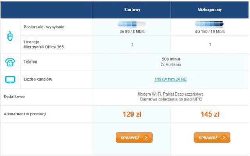Click the Dodatkowo row label

(x=14, y=97)
